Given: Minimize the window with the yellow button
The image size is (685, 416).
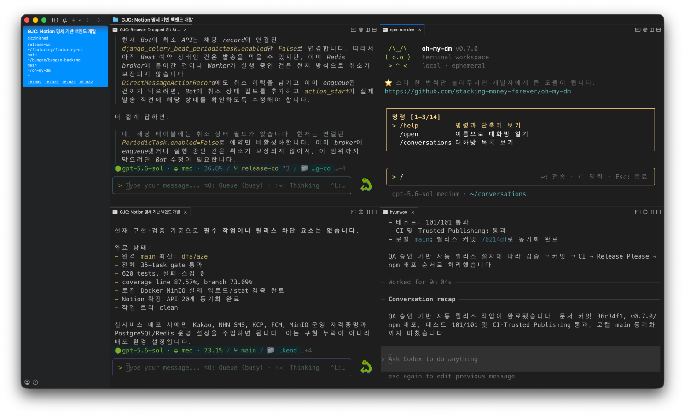Looking at the screenshot, I should click(35, 20).
